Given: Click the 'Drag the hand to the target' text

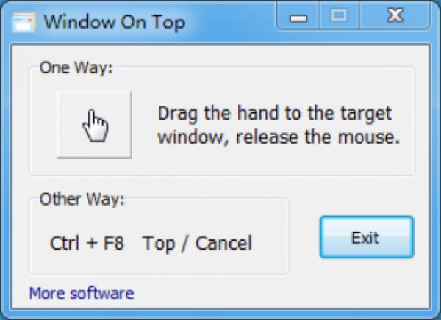Looking at the screenshot, I should pos(274,114).
